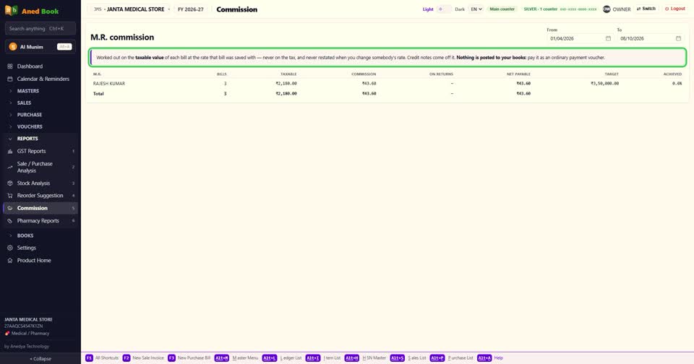
Task: Click Alt+S Sales List shortcut
Action: (x=408, y=357)
